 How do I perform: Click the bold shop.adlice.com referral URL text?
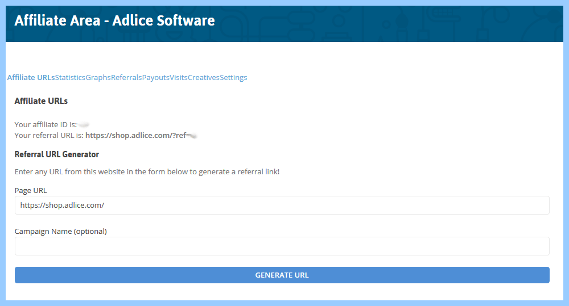[x=137, y=136]
